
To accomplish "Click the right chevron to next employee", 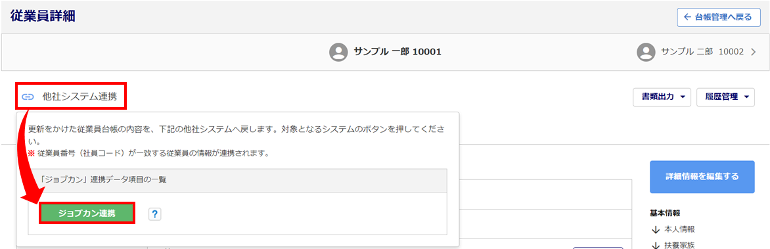I will coord(754,52).
